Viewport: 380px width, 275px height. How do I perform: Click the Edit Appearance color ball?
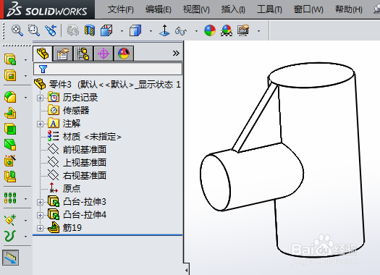tap(210, 31)
